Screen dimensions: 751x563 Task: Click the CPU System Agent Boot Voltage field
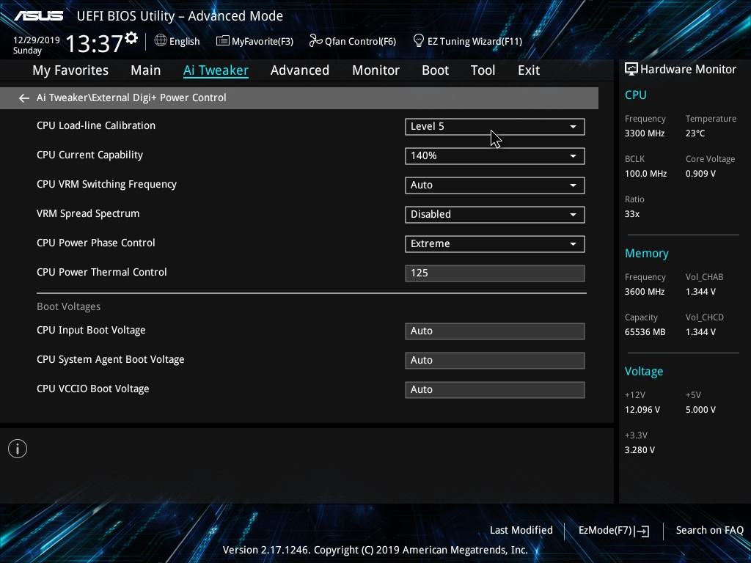tap(495, 360)
